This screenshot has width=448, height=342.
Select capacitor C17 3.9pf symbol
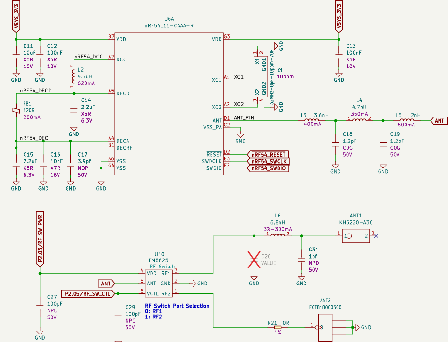[x=70, y=165]
